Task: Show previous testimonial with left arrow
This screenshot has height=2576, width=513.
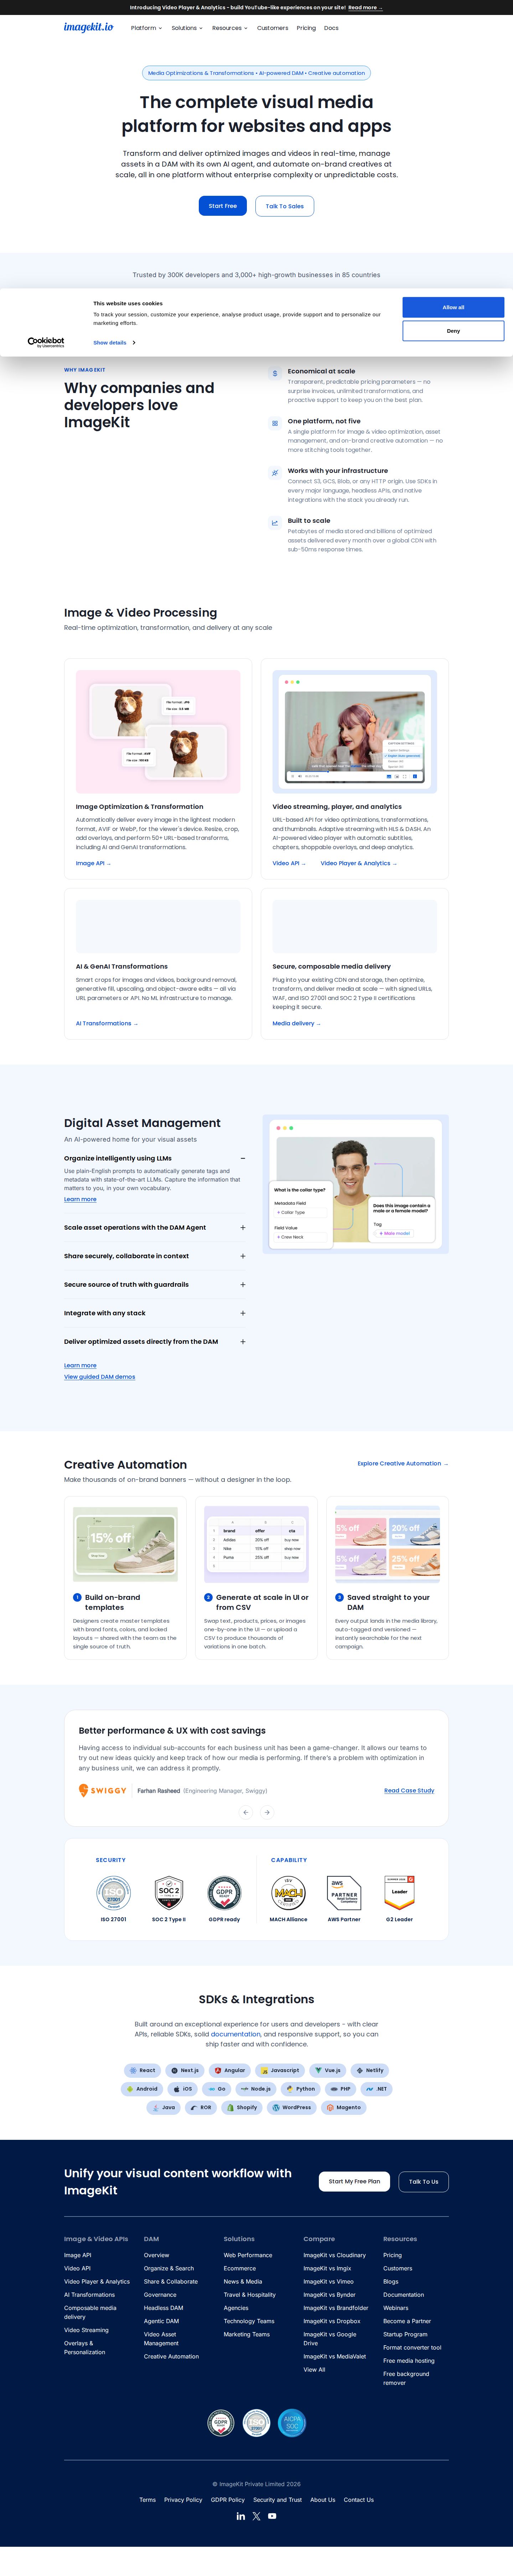Action: coord(245,1812)
